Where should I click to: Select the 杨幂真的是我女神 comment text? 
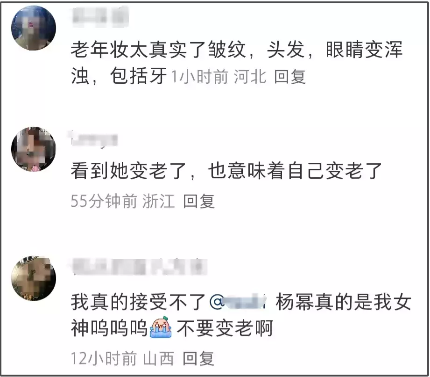[241, 315]
